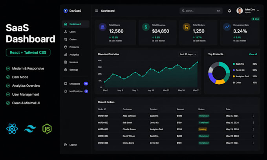Click the Tailwind CSS logo icon
267x160 pixels.
pyautogui.click(x=30, y=129)
